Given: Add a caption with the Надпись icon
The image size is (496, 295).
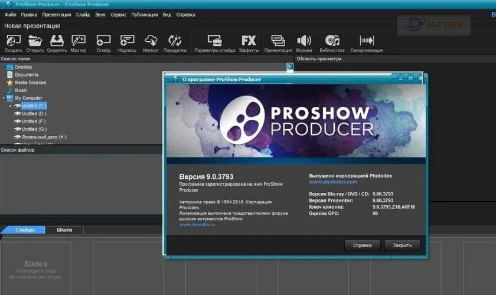Looking at the screenshot, I should click(127, 43).
